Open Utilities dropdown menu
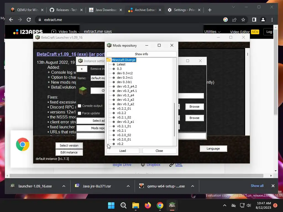 pyautogui.click(x=212, y=32)
